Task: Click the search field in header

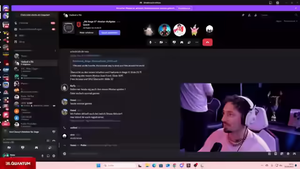Action: [279, 15]
